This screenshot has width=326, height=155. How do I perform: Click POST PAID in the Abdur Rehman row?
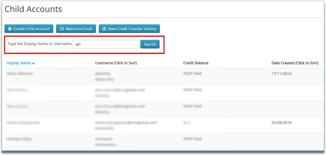[x=193, y=74]
